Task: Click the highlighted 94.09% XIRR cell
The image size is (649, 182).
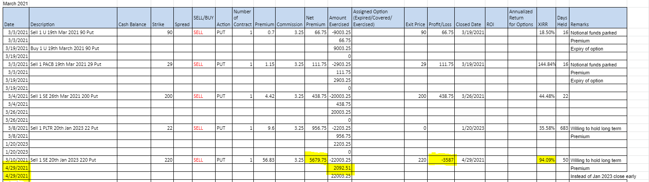Action: [x=547, y=160]
